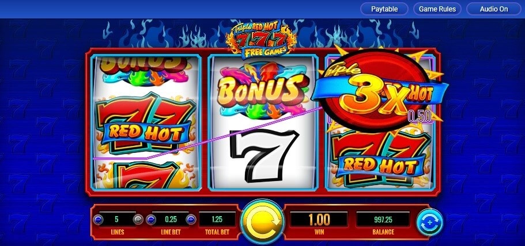
Task: Select the white 7 symbol
Action: pos(264,155)
